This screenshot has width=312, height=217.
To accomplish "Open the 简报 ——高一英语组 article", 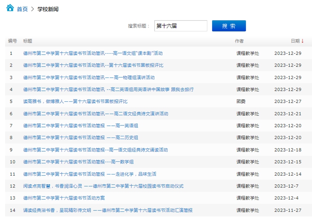I will pyautogui.click(x=81, y=125).
